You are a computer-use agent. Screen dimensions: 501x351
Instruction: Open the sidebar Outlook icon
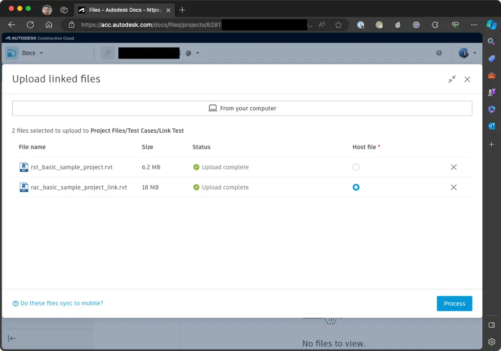point(491,126)
